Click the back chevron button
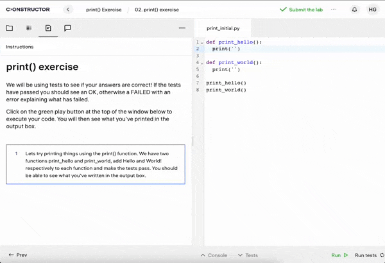 [x=68, y=10]
